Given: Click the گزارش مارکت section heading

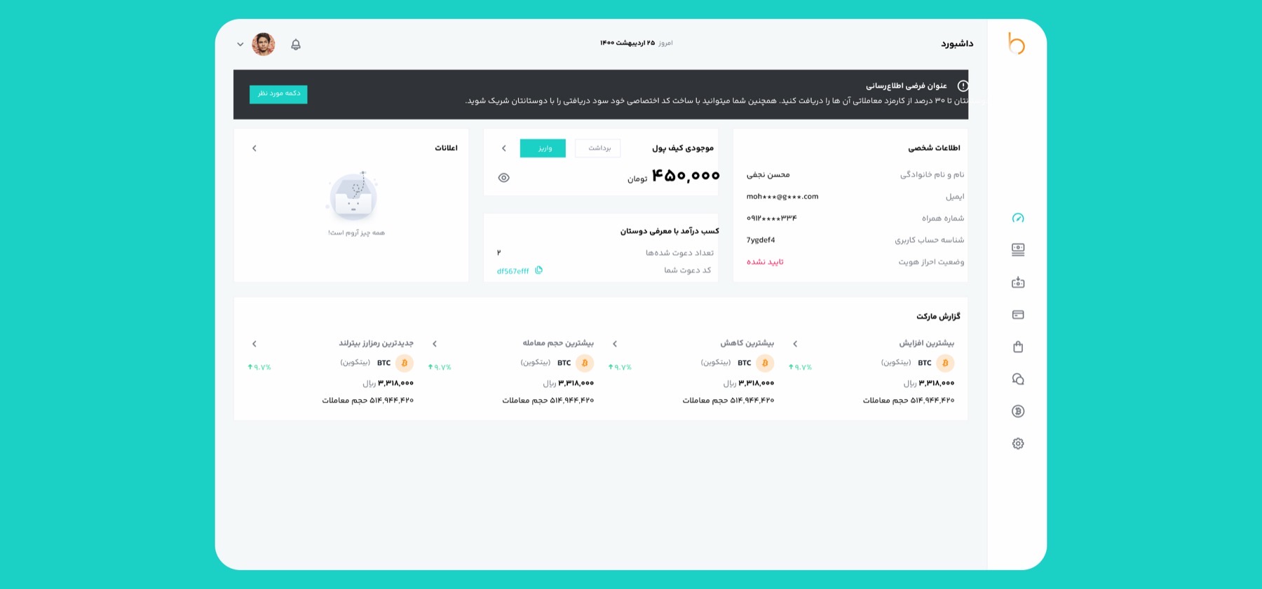Looking at the screenshot, I should tap(938, 317).
